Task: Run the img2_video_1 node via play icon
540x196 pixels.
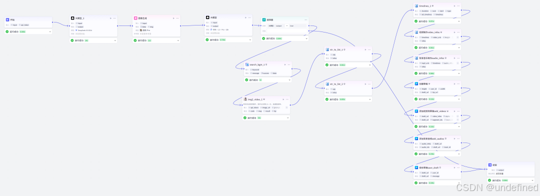Action: (x=283, y=99)
